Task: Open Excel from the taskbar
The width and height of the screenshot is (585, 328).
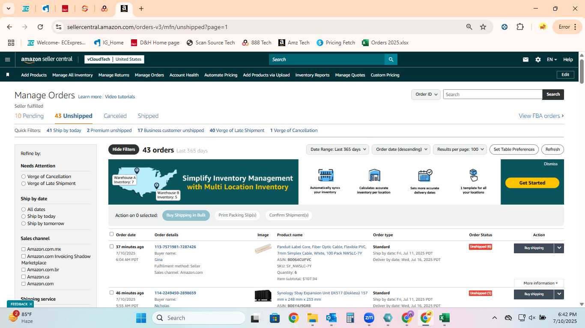Action: (x=444, y=318)
